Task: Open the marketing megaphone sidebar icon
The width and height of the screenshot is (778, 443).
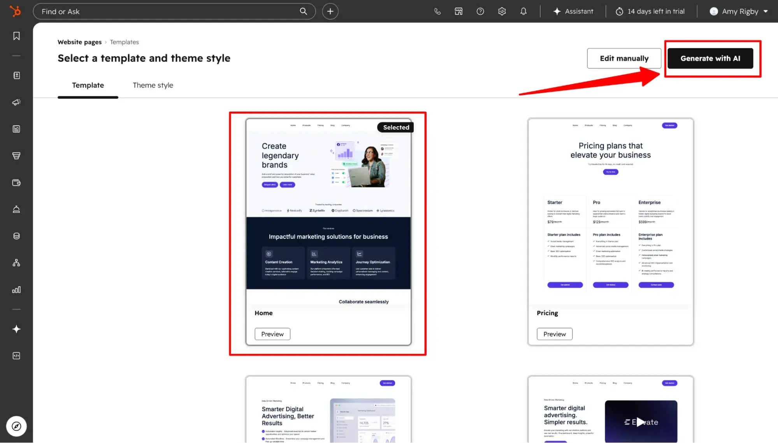Action: pos(16,102)
